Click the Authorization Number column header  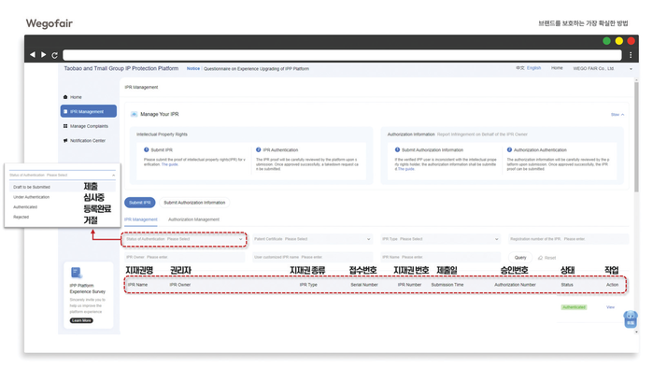tap(515, 285)
